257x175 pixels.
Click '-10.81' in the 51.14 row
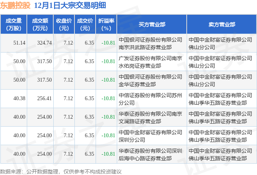pyautogui.click(x=108, y=43)
